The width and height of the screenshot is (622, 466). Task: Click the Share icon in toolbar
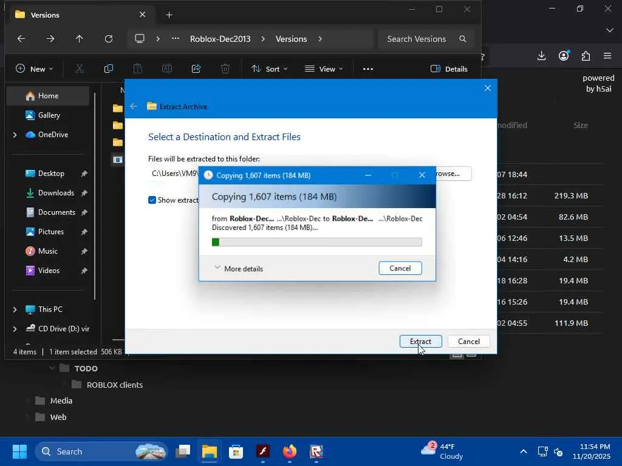(x=196, y=69)
